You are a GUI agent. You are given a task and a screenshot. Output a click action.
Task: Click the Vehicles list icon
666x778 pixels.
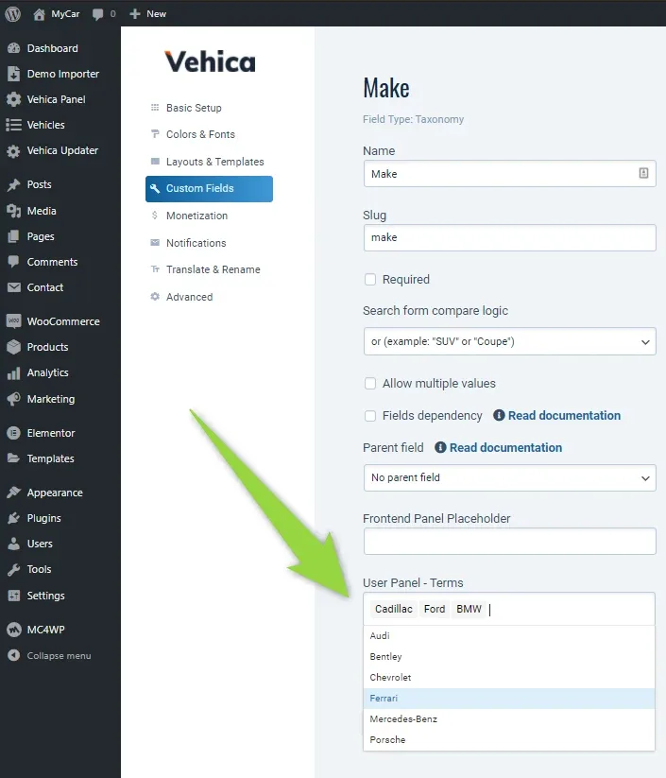click(x=14, y=125)
